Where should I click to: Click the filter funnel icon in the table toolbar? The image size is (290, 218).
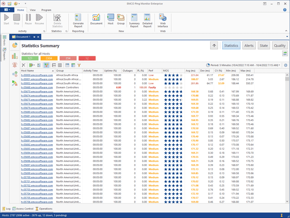(79, 65)
